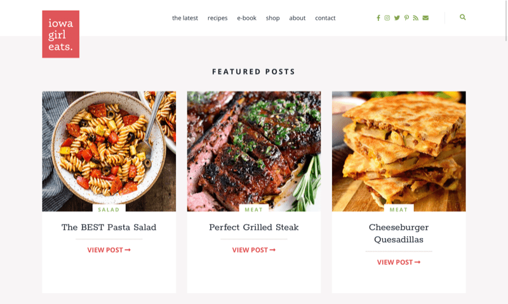The image size is (508, 304).
Task: Visit the shop menu link
Action: (273, 18)
